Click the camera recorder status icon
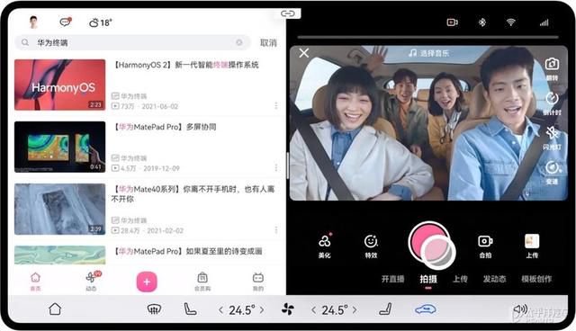The height and width of the screenshot is (331, 576). pyautogui.click(x=452, y=22)
